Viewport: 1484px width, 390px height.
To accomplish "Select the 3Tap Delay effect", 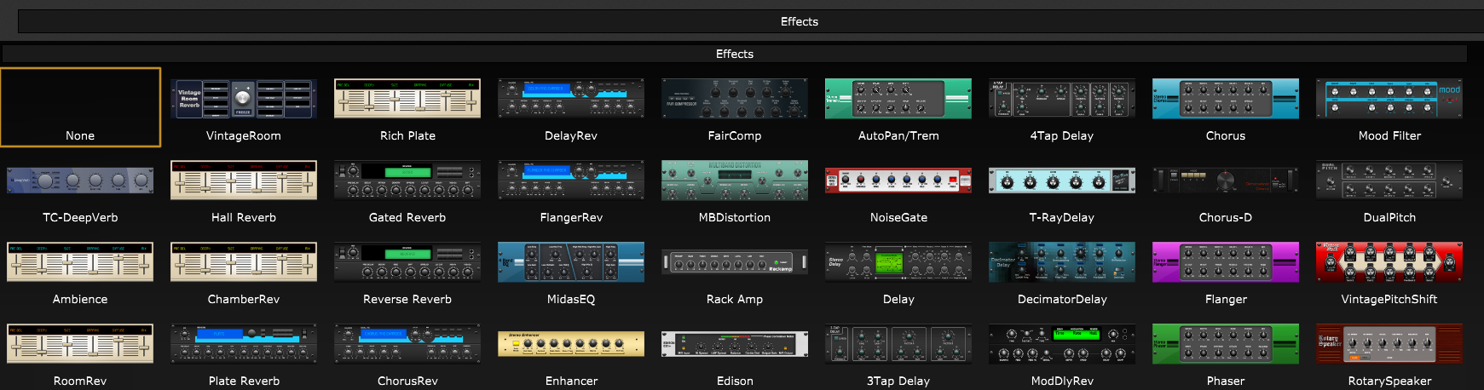I will click(x=898, y=352).
